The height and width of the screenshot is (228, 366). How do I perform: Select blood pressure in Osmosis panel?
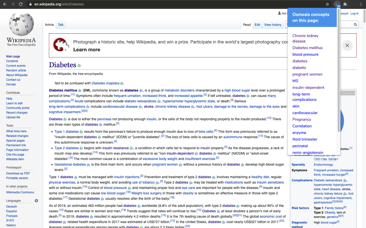point(305,54)
